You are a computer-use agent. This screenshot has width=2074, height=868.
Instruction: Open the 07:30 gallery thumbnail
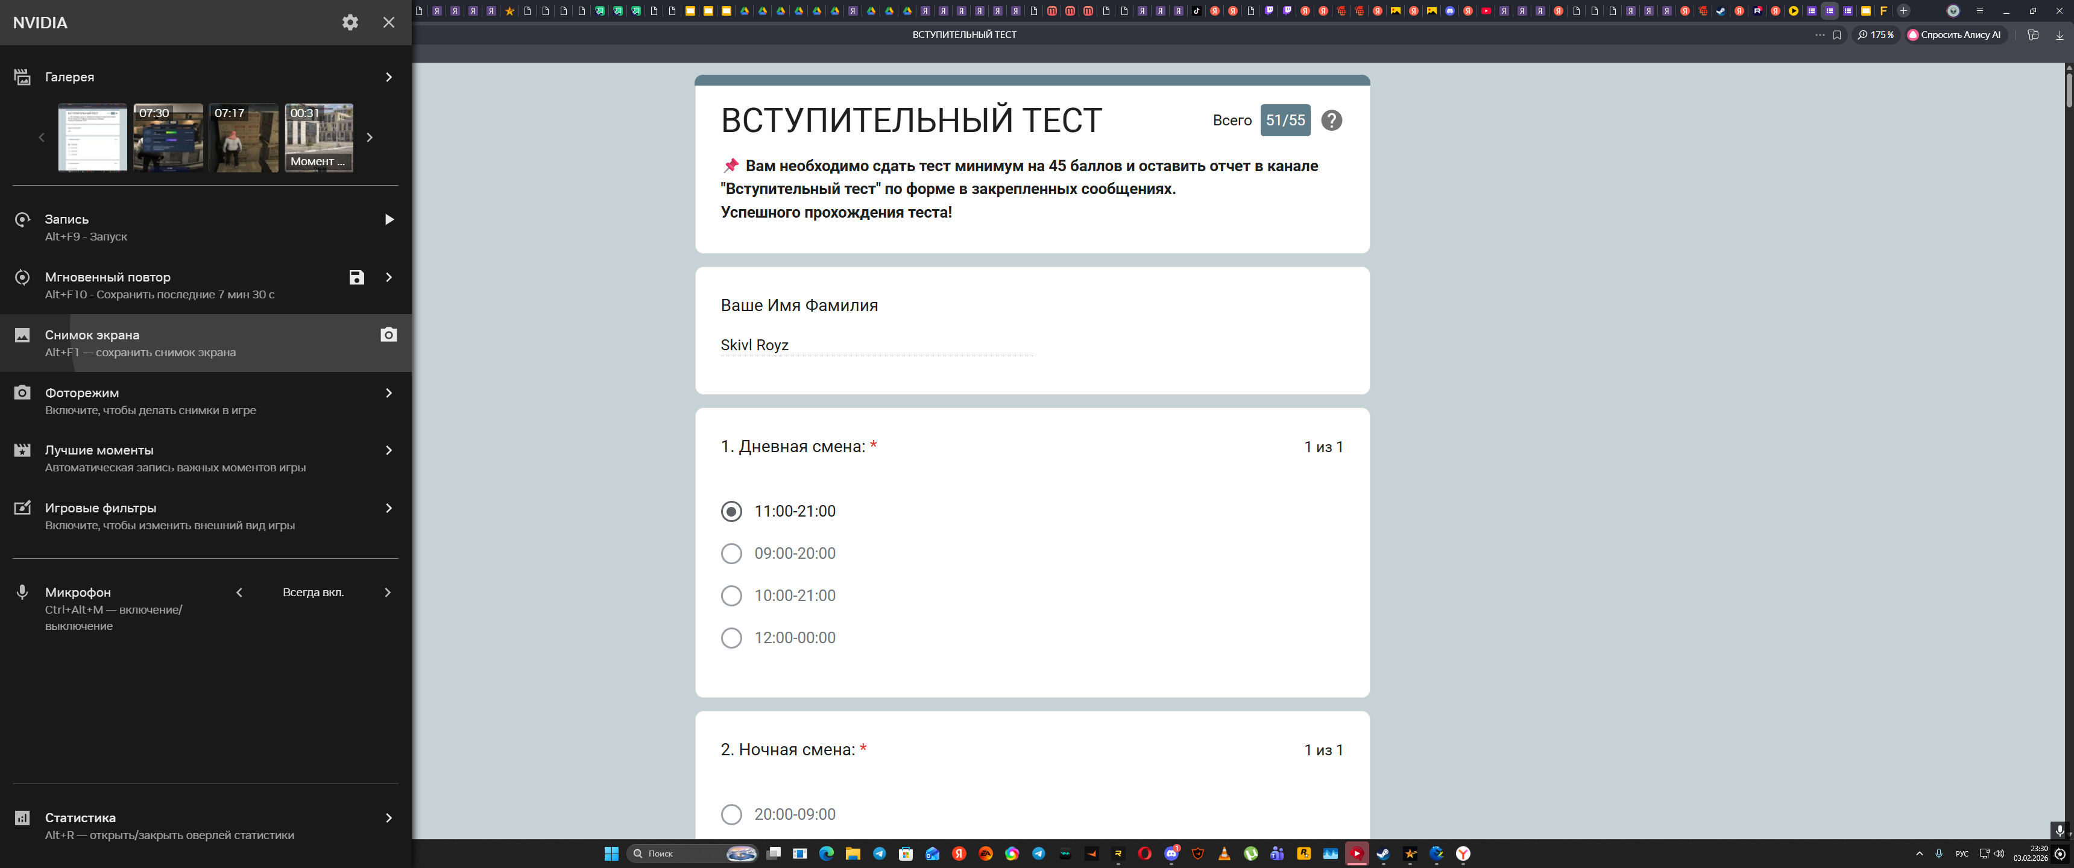click(x=168, y=137)
